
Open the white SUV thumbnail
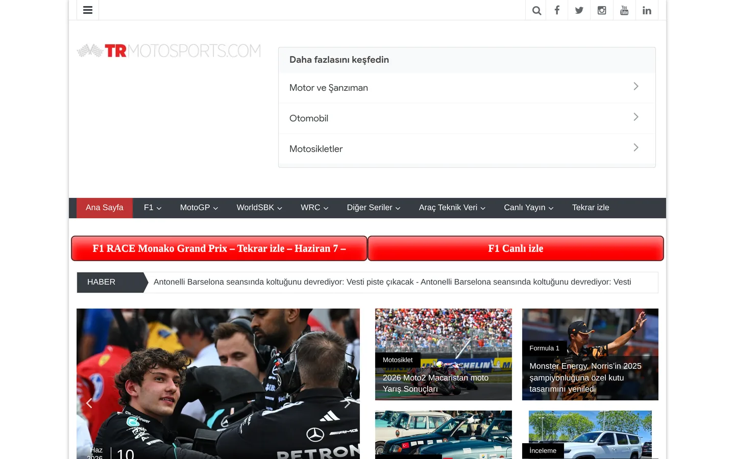coord(590,435)
